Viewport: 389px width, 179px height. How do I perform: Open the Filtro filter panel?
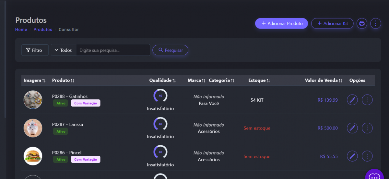click(35, 50)
